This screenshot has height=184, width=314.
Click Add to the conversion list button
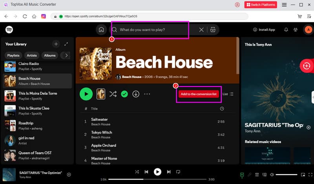(199, 94)
